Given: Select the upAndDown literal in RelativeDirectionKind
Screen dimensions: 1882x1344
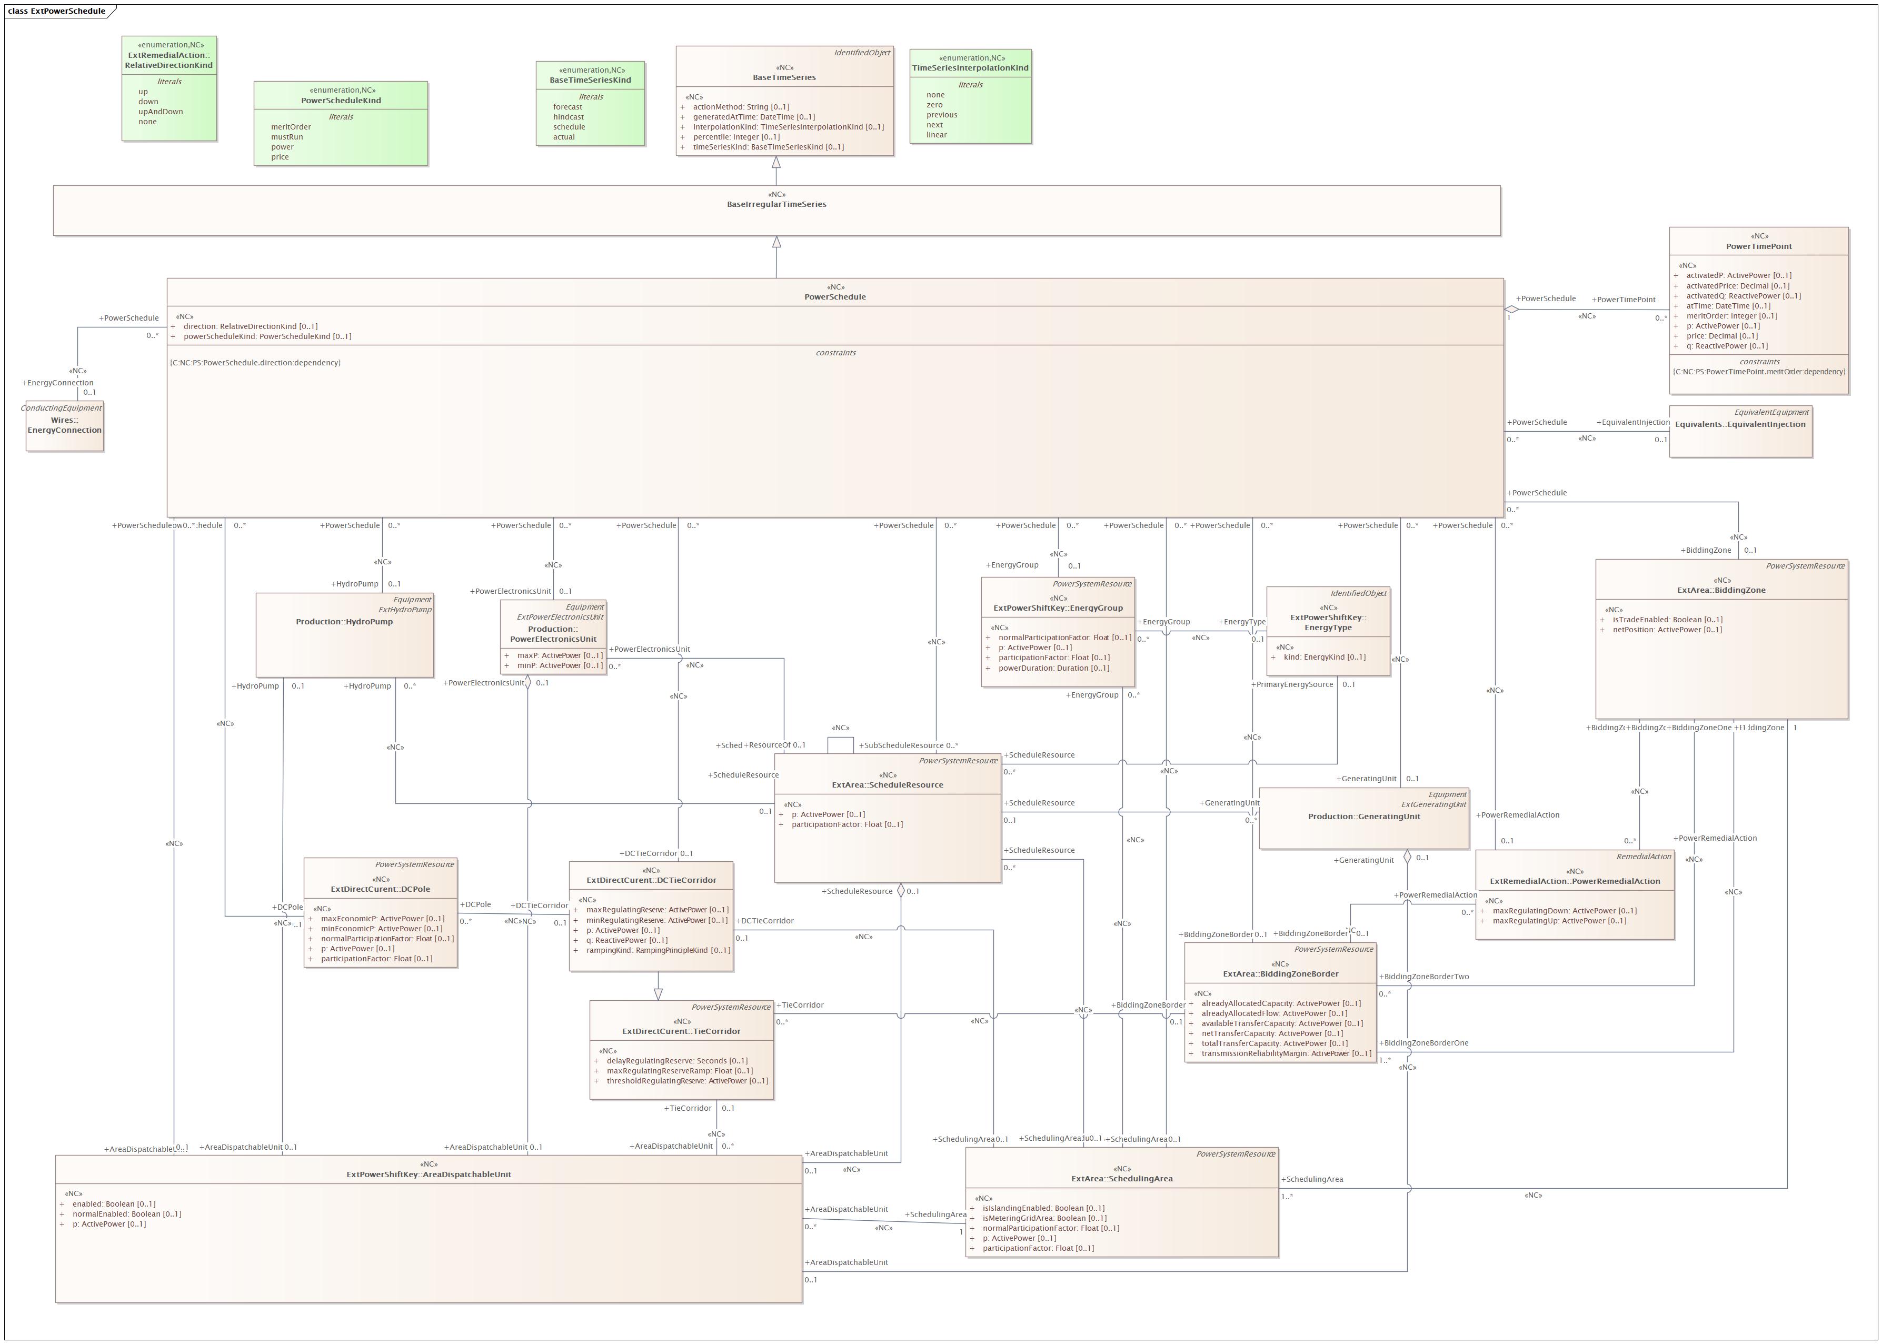Looking at the screenshot, I should [161, 112].
